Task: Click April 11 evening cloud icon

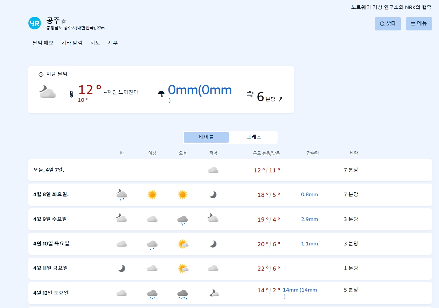Action: point(213,268)
